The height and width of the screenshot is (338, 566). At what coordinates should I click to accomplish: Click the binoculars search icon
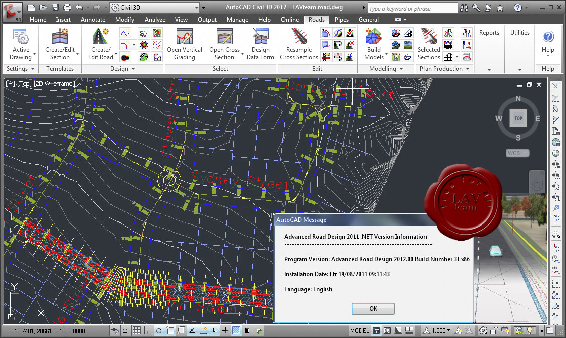tap(464, 8)
